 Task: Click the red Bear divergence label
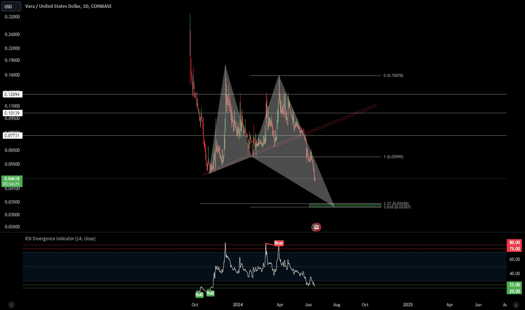tap(279, 243)
